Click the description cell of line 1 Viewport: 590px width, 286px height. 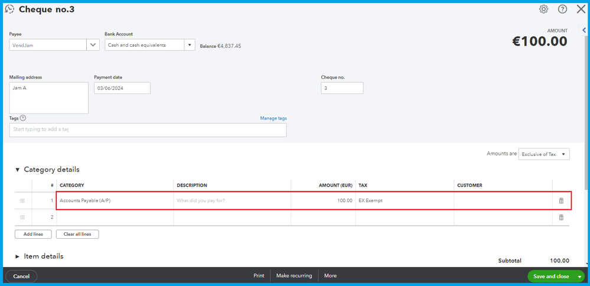coord(232,200)
